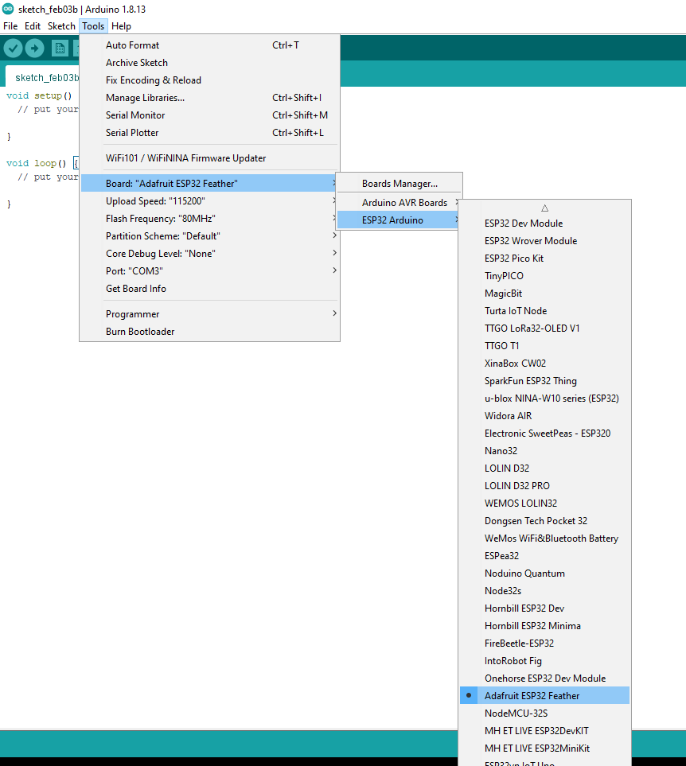Launch the Serial Plotter
This screenshot has height=766, width=686.
[x=209, y=133]
